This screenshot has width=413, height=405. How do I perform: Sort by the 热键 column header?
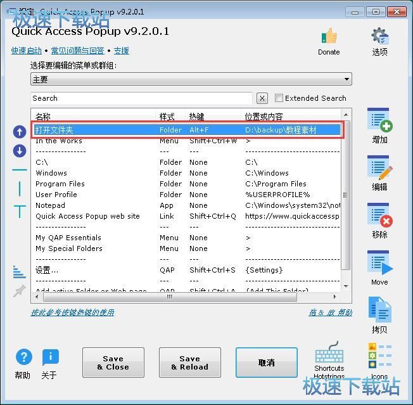[x=213, y=116]
